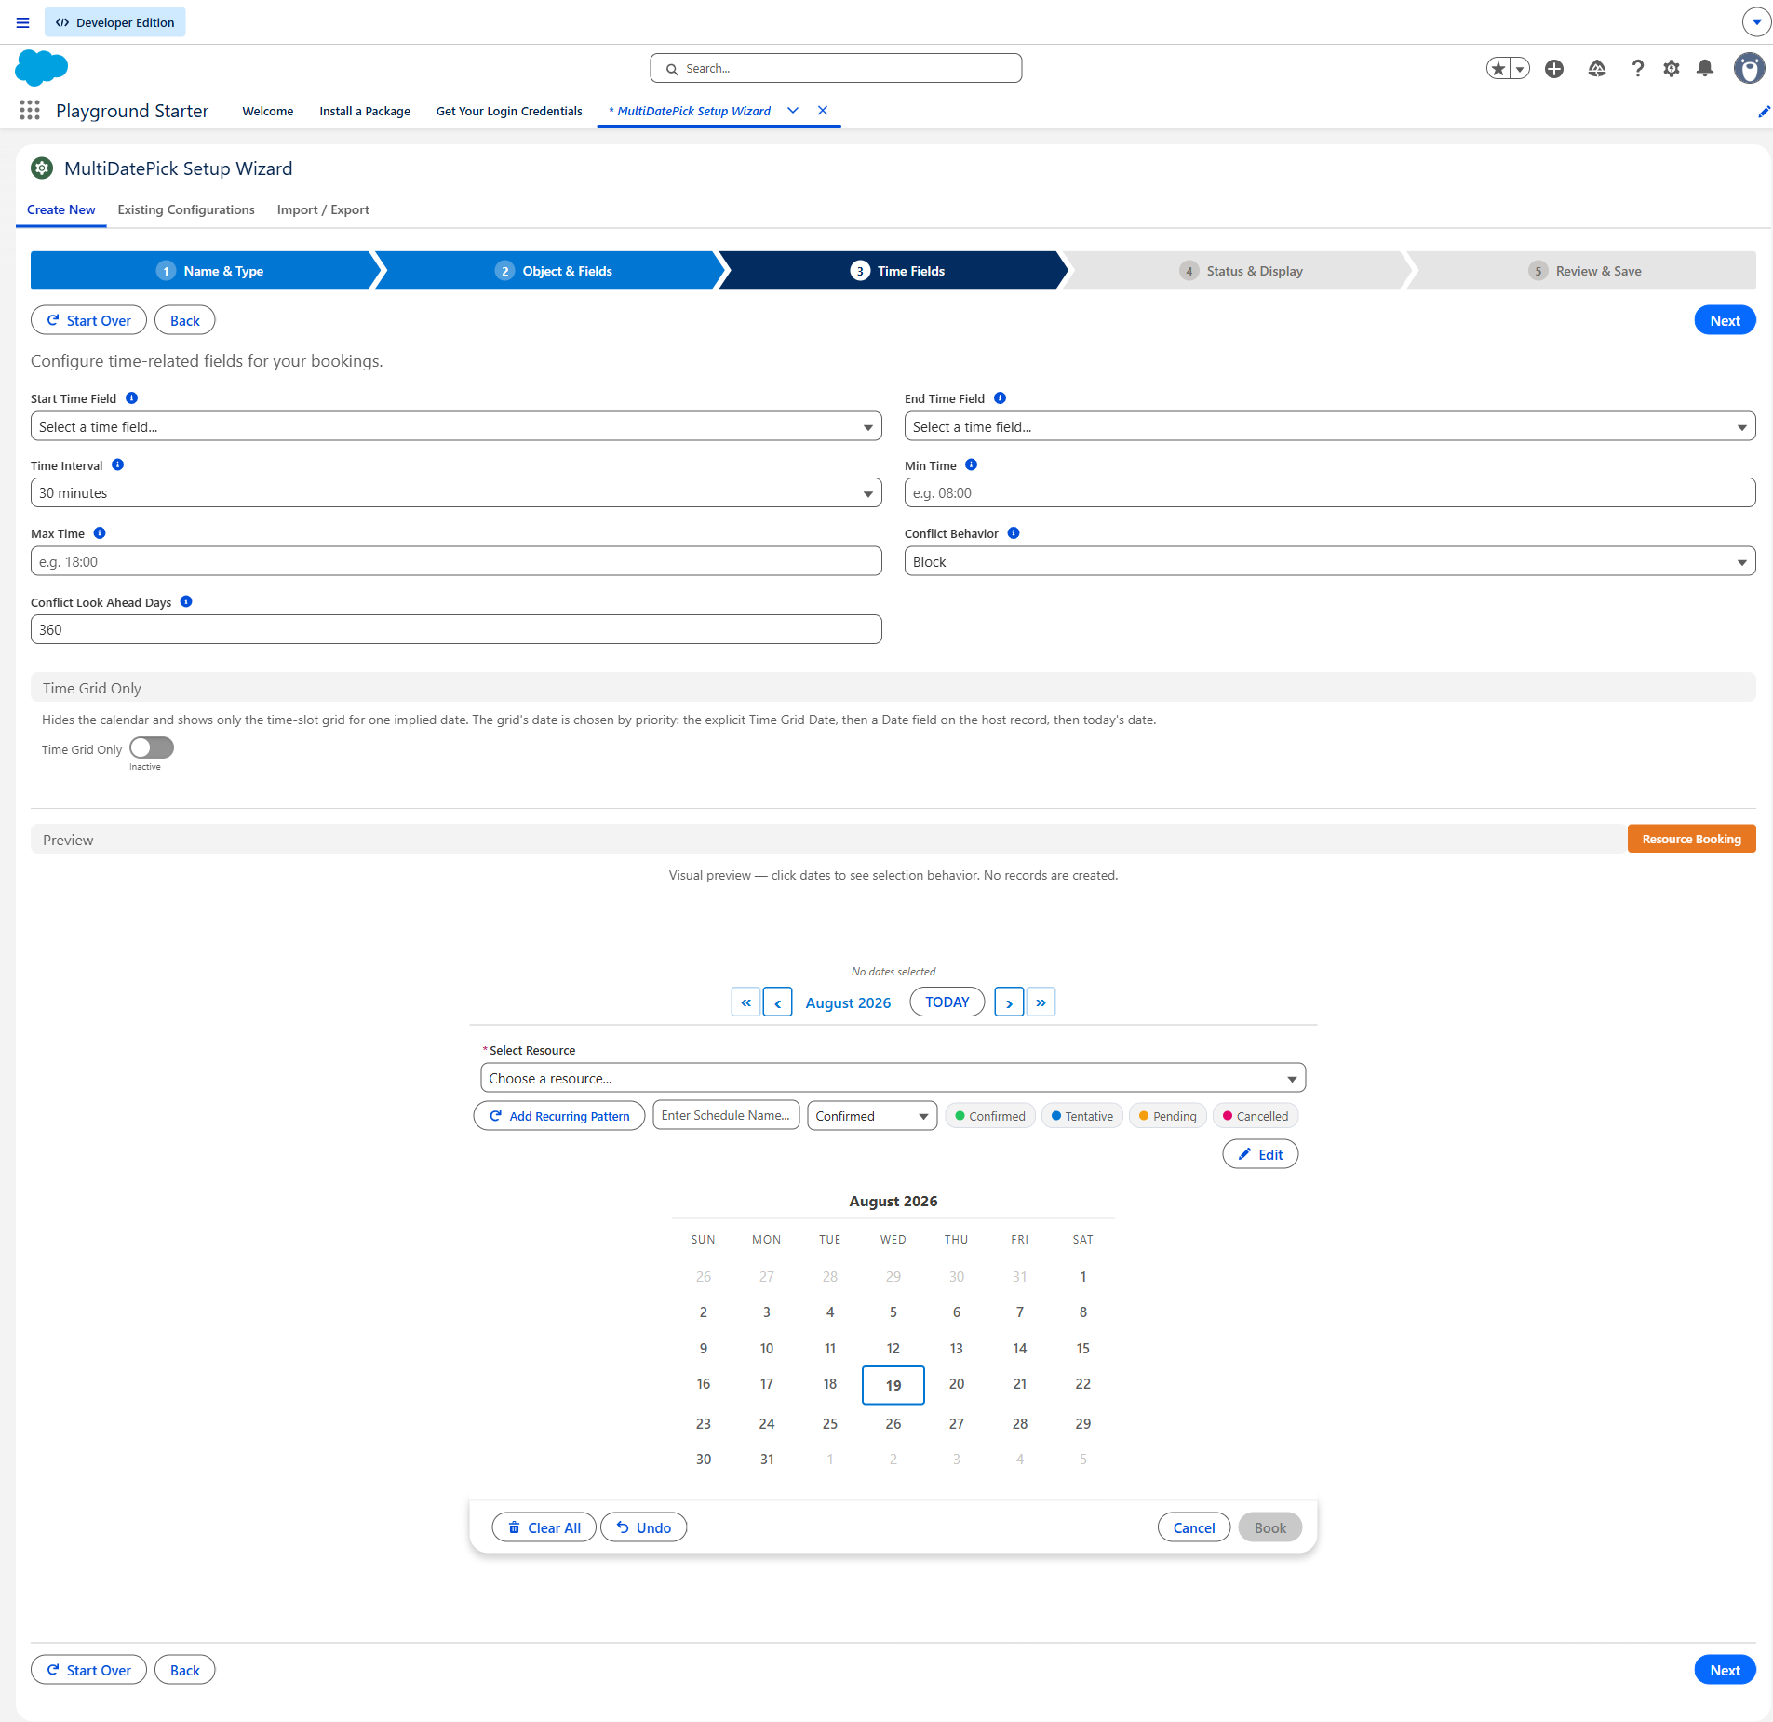Click the Developer Edition badge
The width and height of the screenshot is (1773, 1722).
[x=115, y=22]
